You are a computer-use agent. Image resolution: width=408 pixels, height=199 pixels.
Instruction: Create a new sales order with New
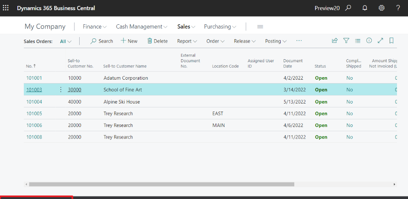[129, 41]
